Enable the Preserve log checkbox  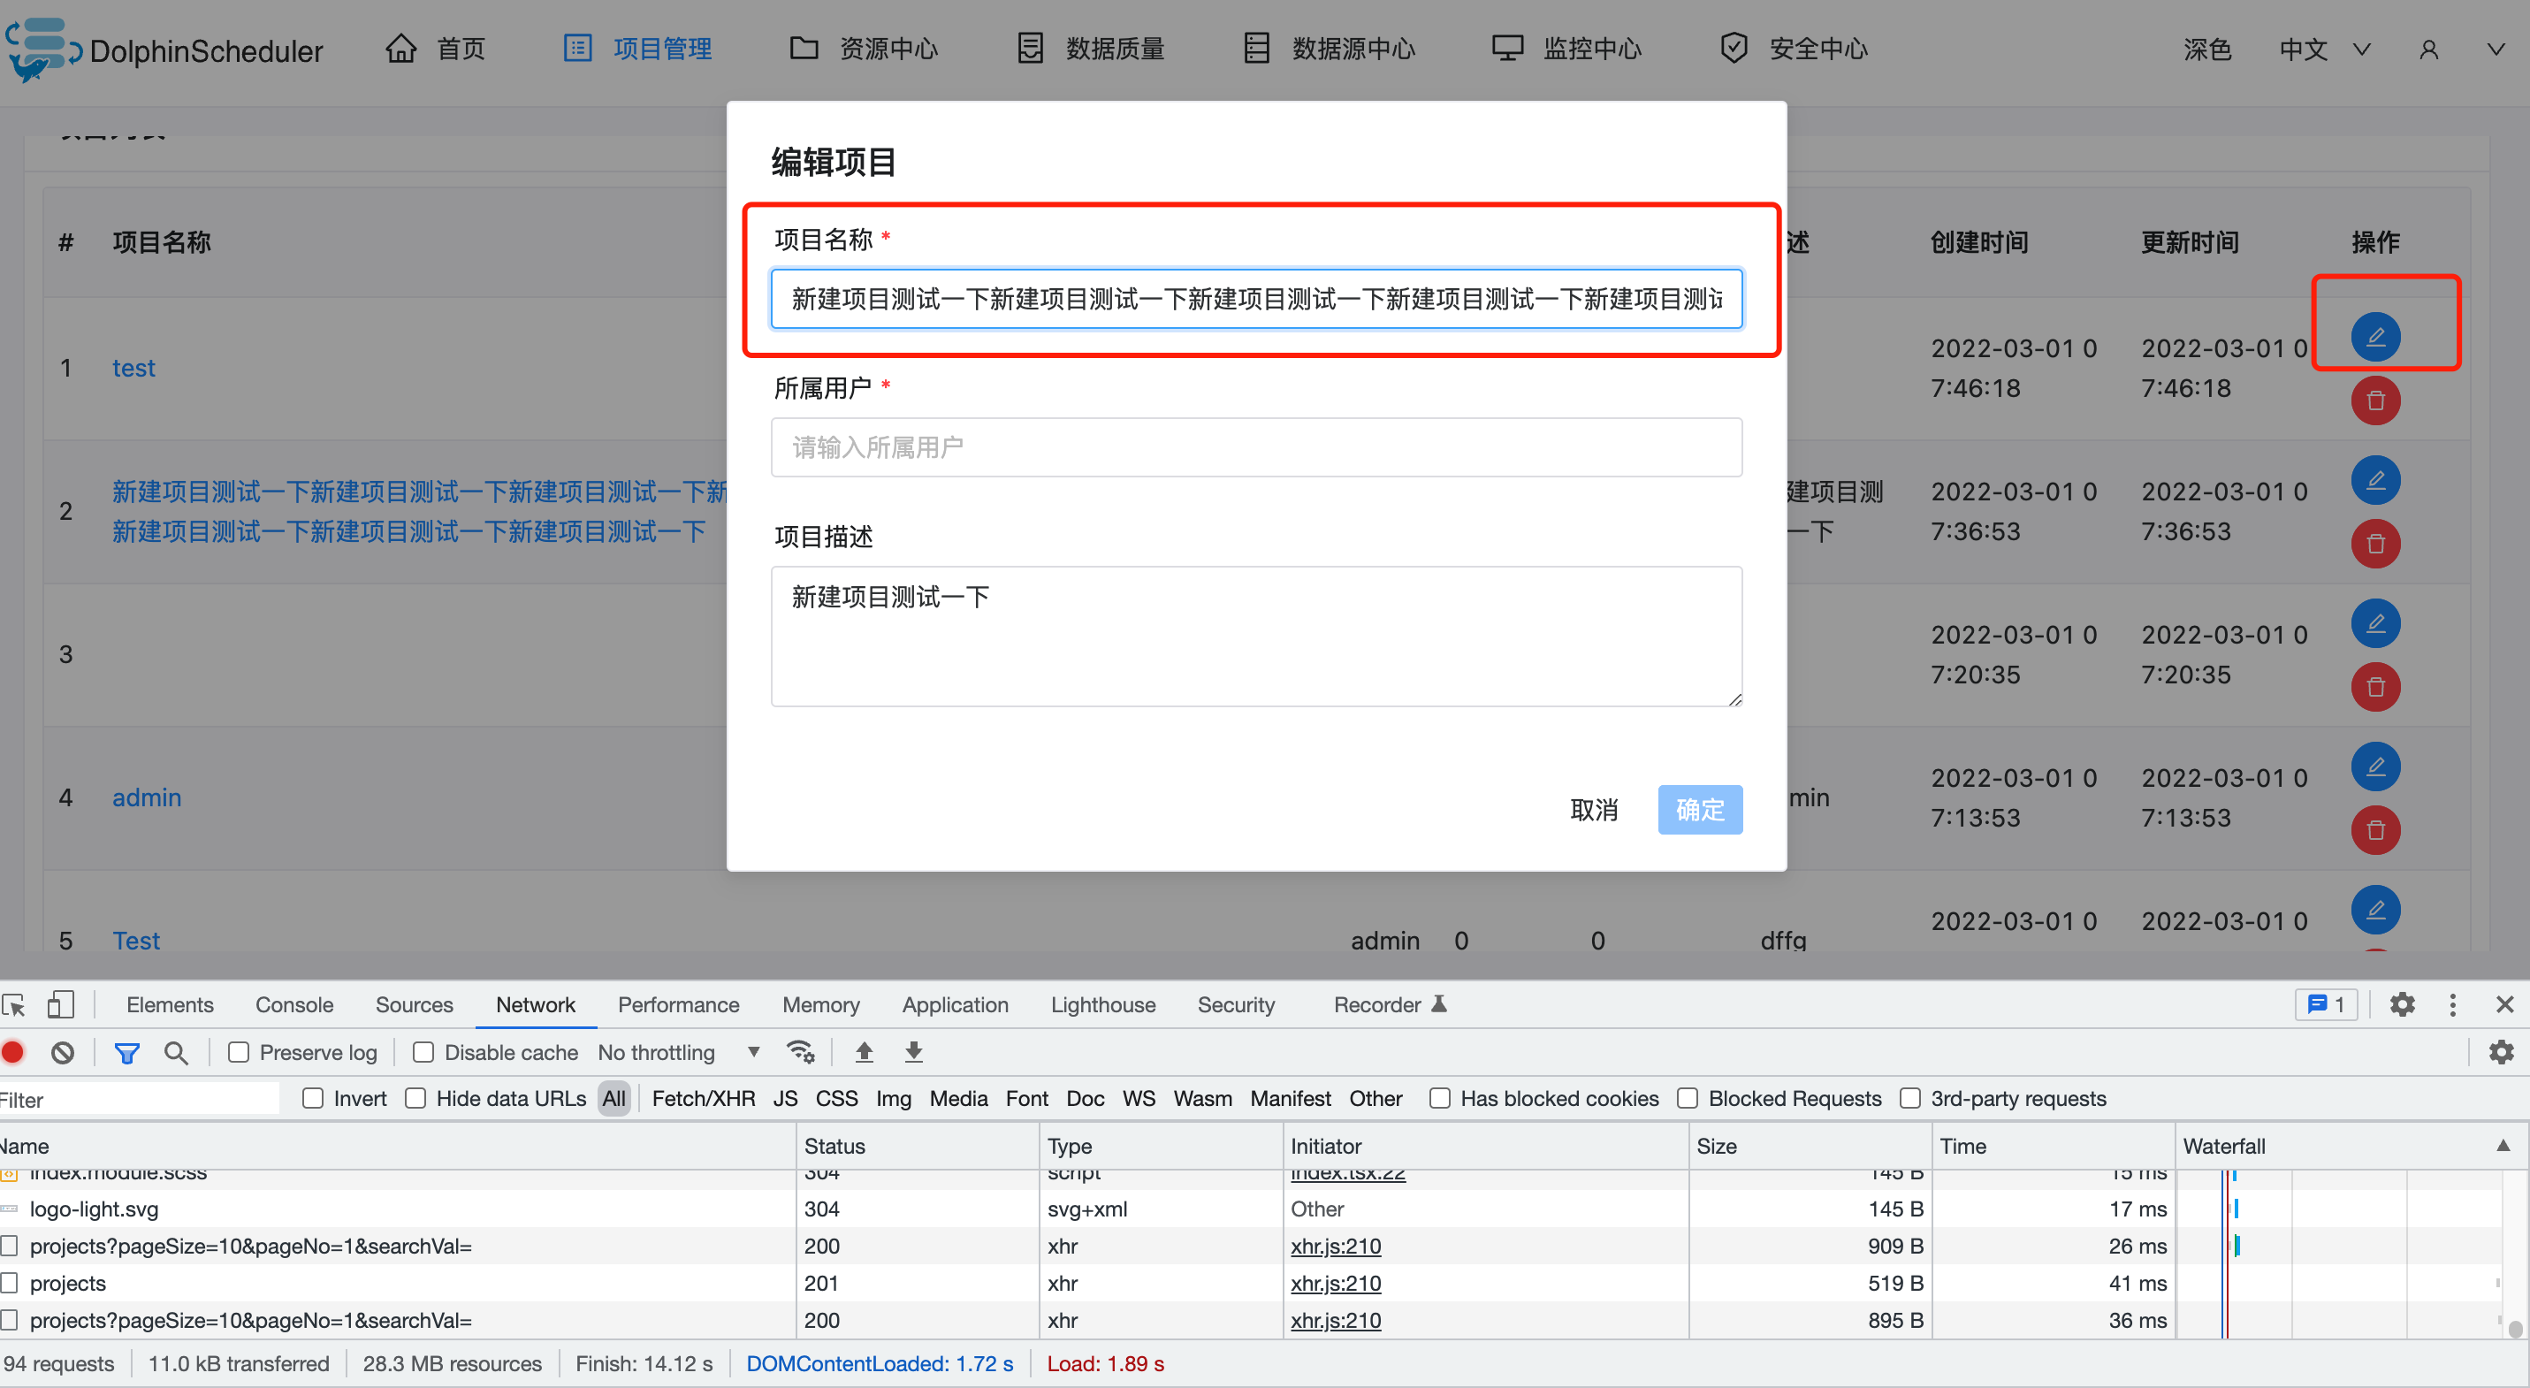tap(239, 1052)
